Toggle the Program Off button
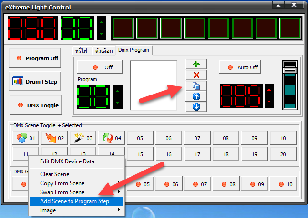The image size is (308, 218). [35, 58]
